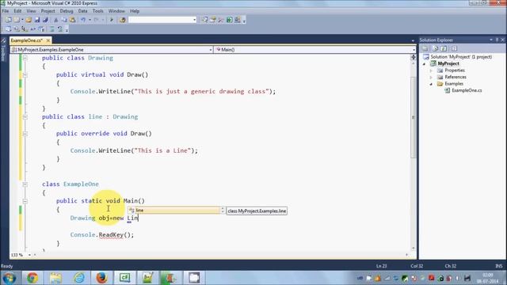The height and width of the screenshot is (285, 507).
Task: Open Firefox from the taskbar
Action: 101,278
